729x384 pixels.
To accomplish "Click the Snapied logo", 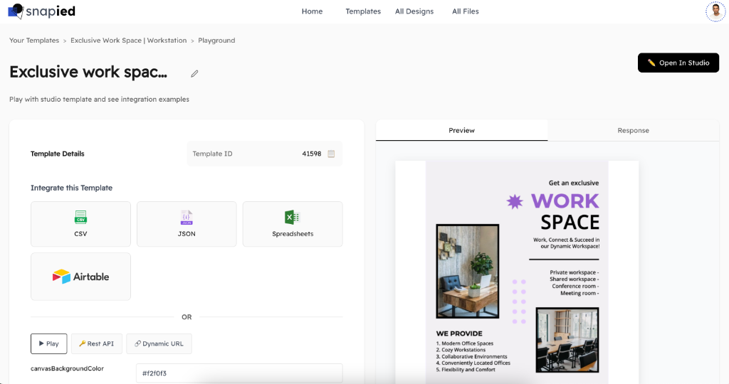I will [x=41, y=11].
